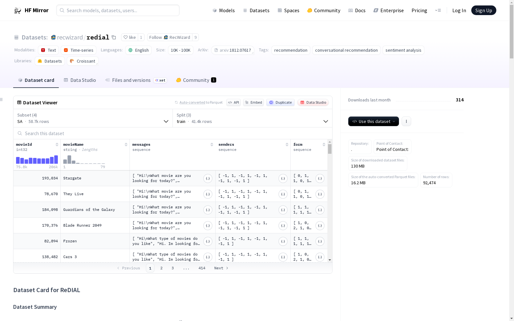Expand senders cell for Frozen row
Image resolution: width=514 pixels, height=321 pixels.
coord(283,241)
